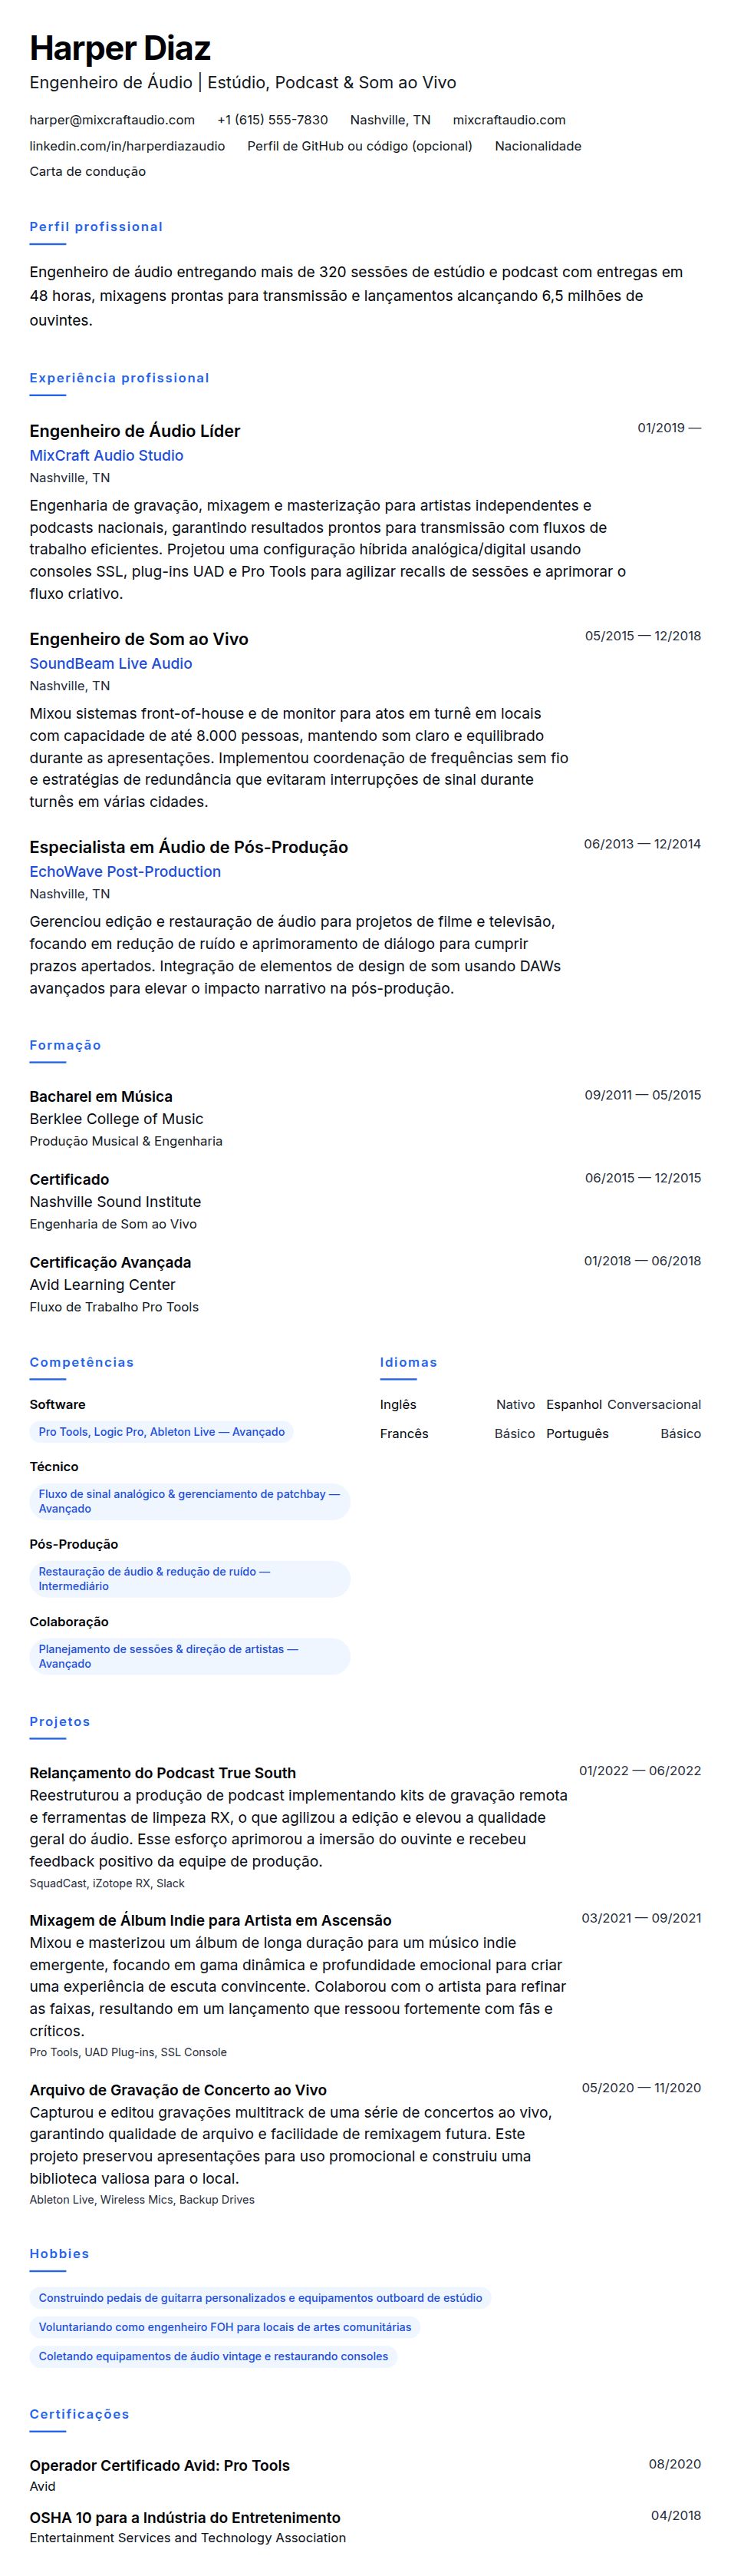
Task: Select Relançamento do Podcast True South title
Action: (163, 1773)
